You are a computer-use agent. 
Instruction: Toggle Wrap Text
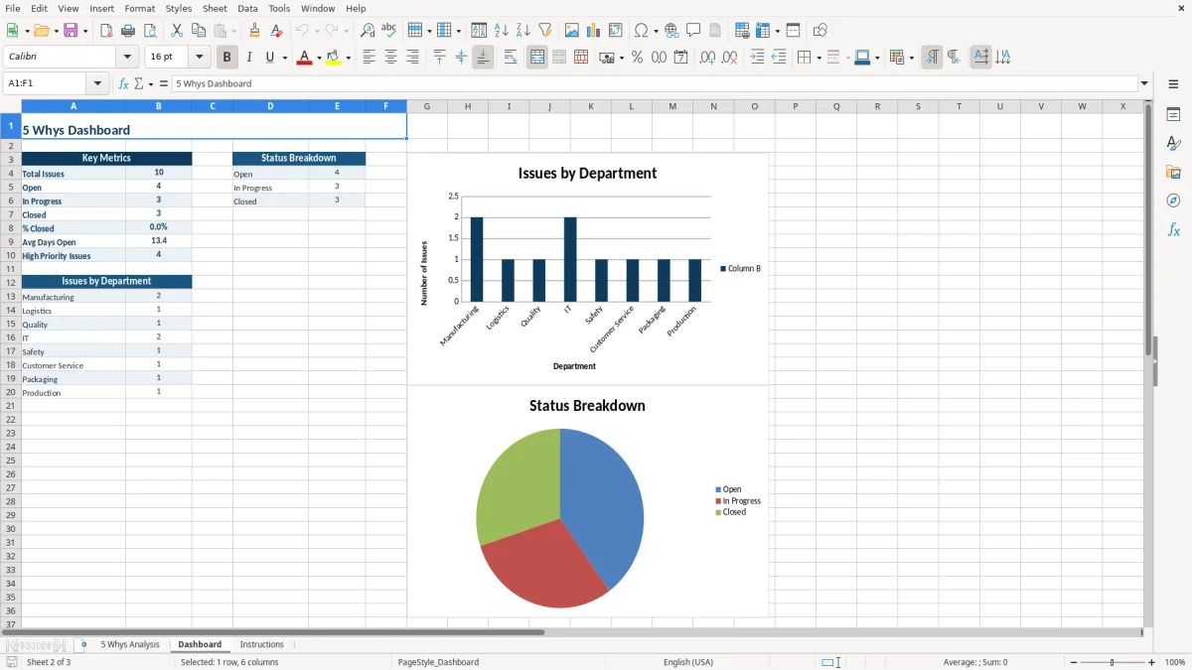(511, 58)
